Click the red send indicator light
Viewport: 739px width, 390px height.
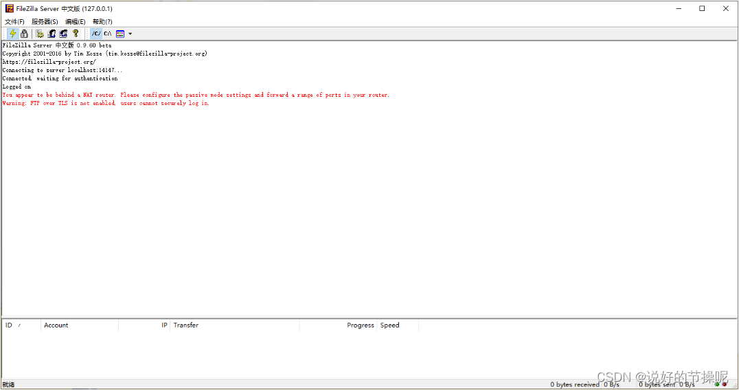tap(725, 385)
